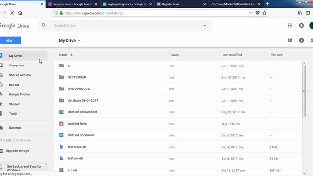Click the NEW button

[10, 41]
